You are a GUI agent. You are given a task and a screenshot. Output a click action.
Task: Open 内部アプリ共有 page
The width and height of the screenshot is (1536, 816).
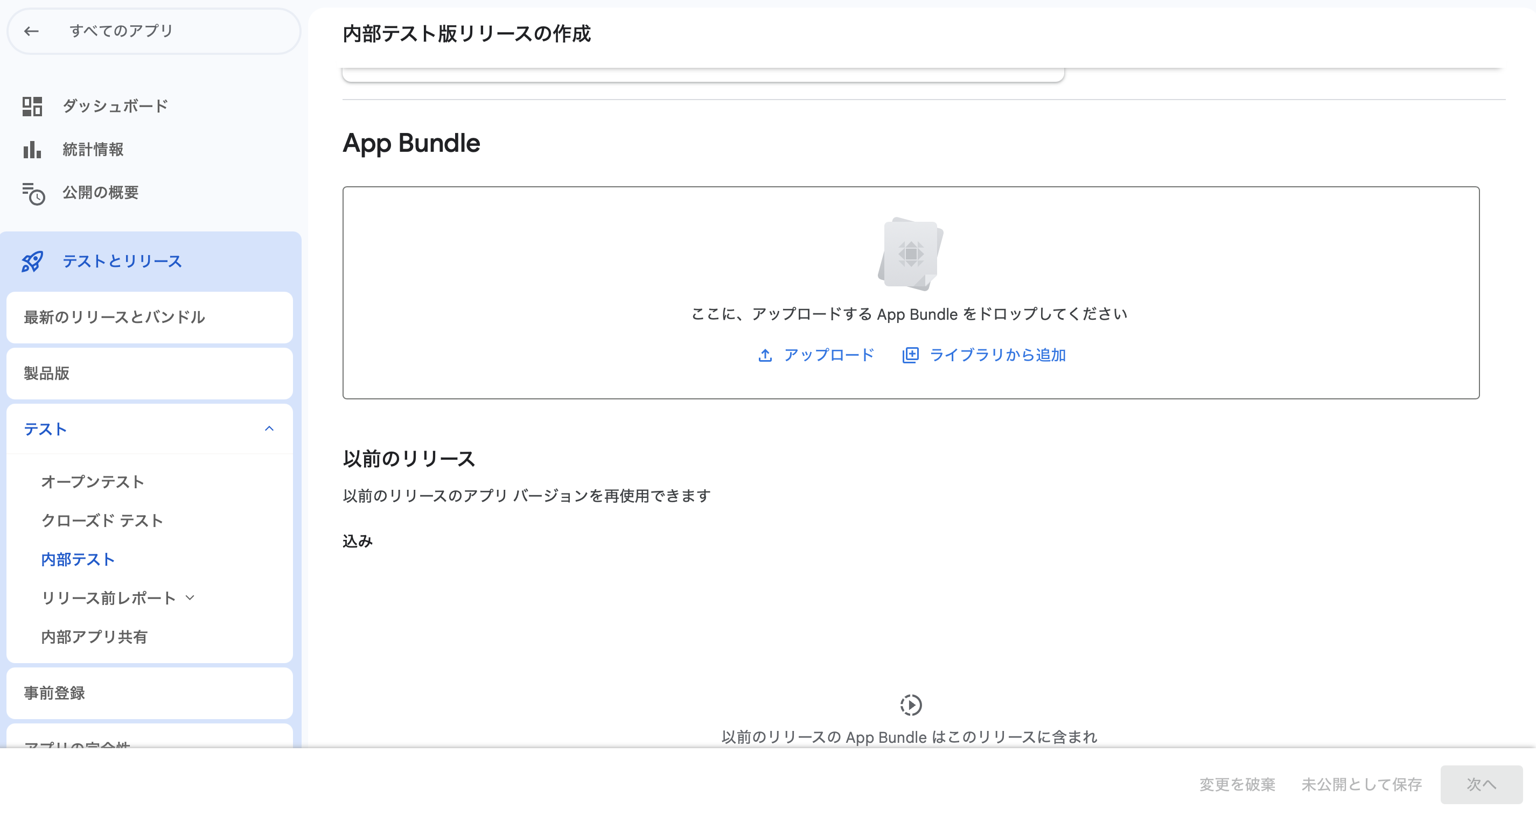point(94,637)
